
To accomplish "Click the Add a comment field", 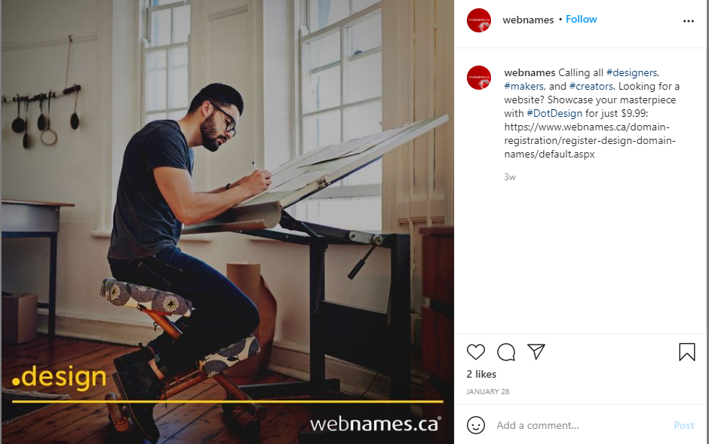I will tap(581, 425).
